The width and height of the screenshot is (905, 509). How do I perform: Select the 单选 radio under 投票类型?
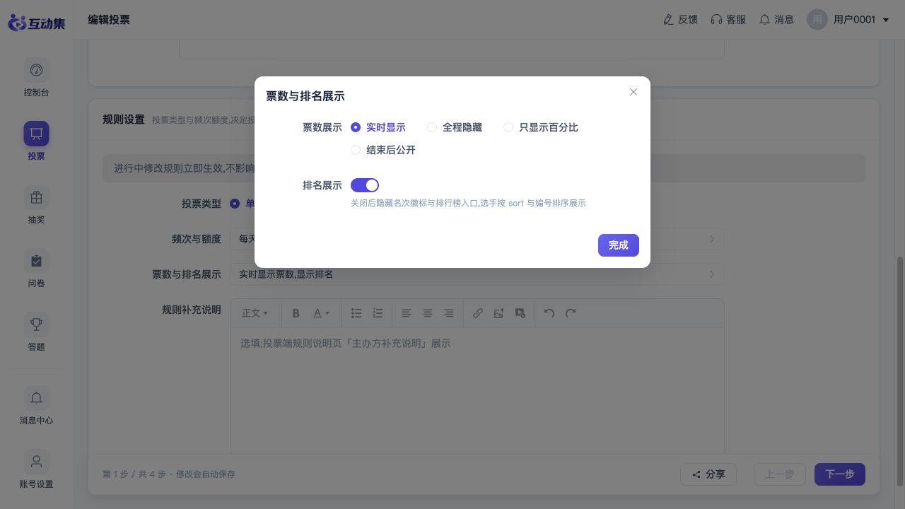235,204
